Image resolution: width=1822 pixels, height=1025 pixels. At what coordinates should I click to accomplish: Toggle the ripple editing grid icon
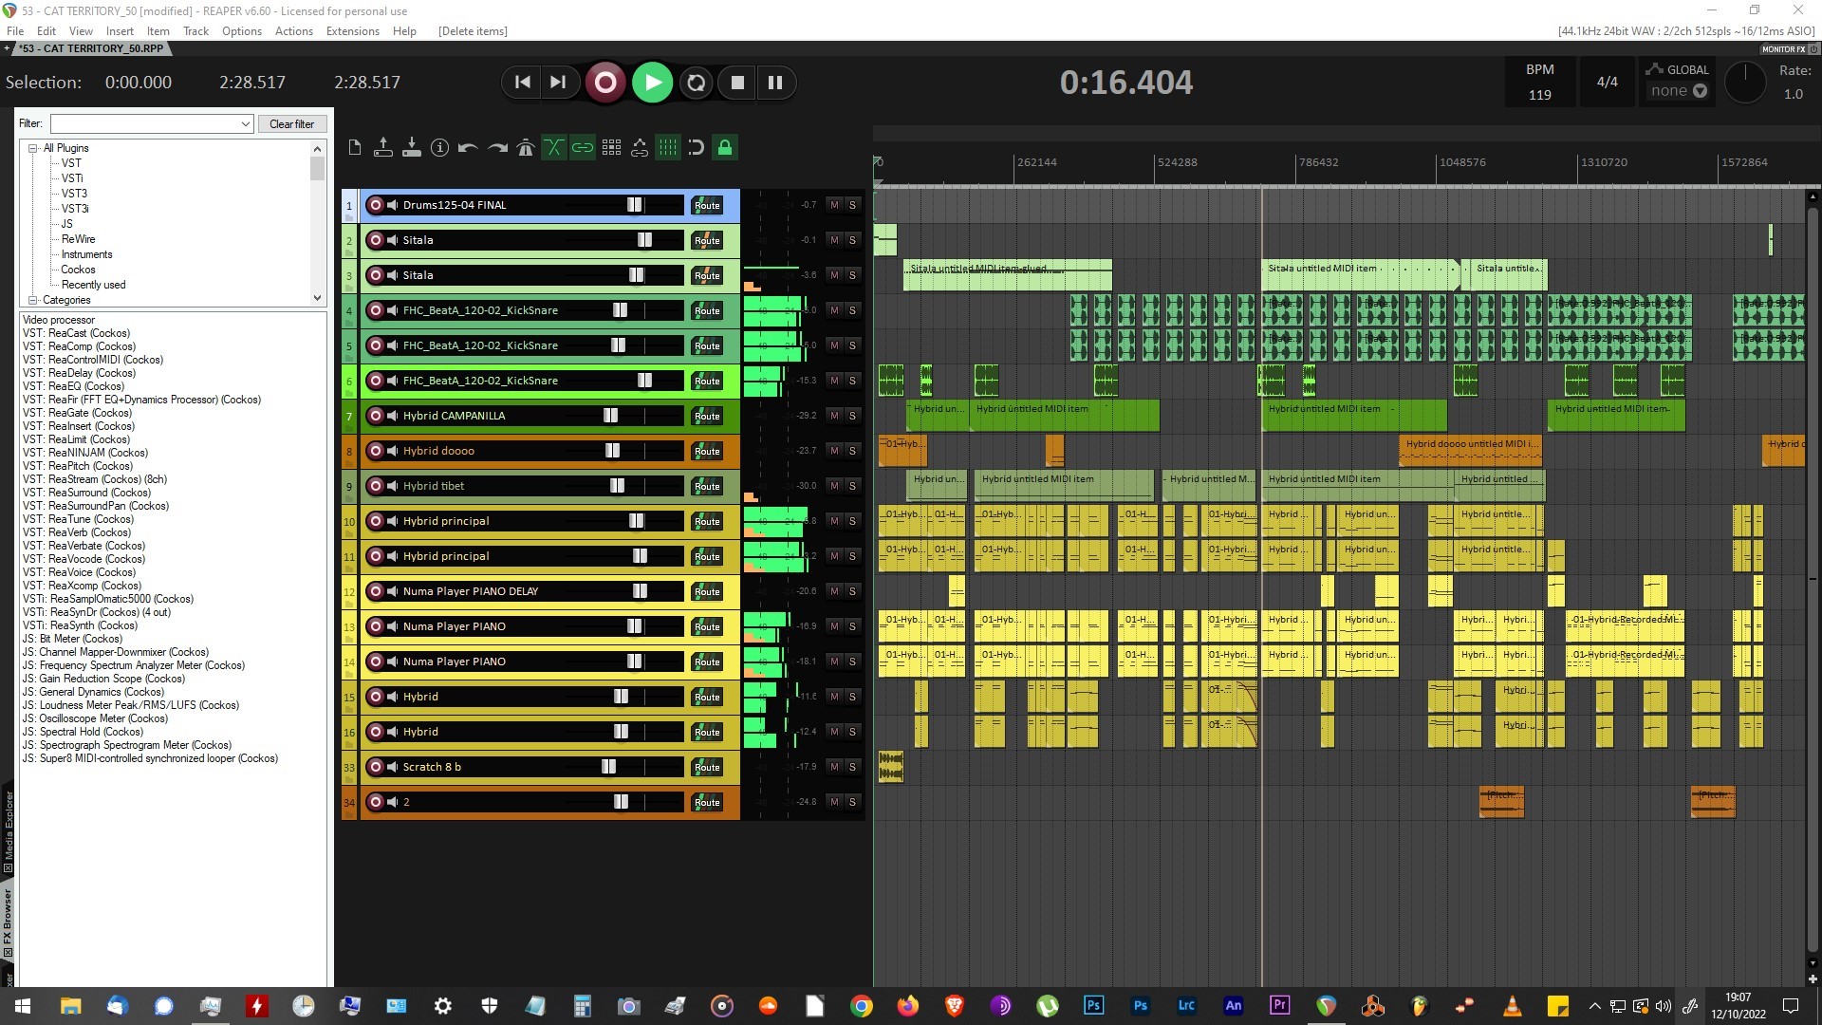coord(611,147)
